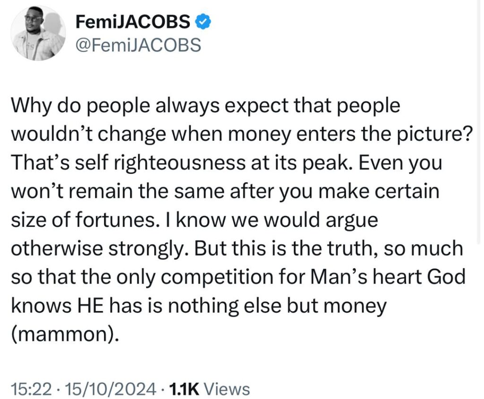Click the 1.1K number in footer

(x=184, y=389)
